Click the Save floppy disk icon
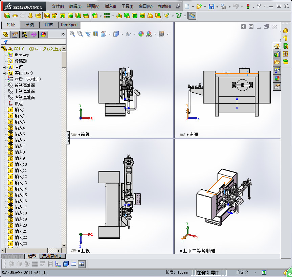 (211, 6)
